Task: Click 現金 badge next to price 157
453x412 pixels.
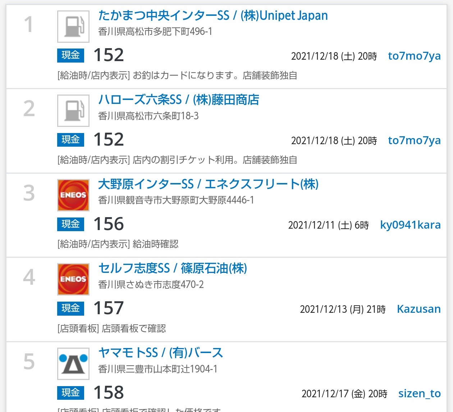Action: pyautogui.click(x=70, y=308)
